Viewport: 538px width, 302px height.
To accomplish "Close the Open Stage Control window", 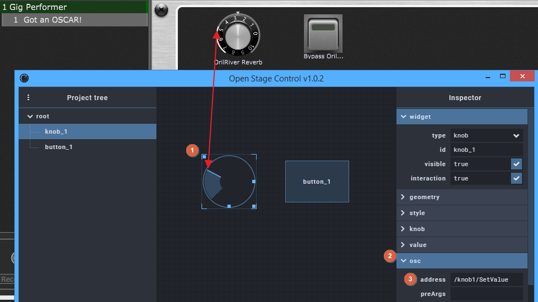I will [522, 76].
